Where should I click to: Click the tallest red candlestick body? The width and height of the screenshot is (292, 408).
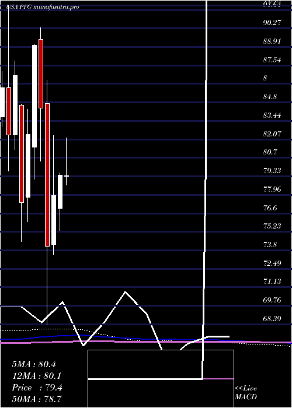(x=47, y=175)
